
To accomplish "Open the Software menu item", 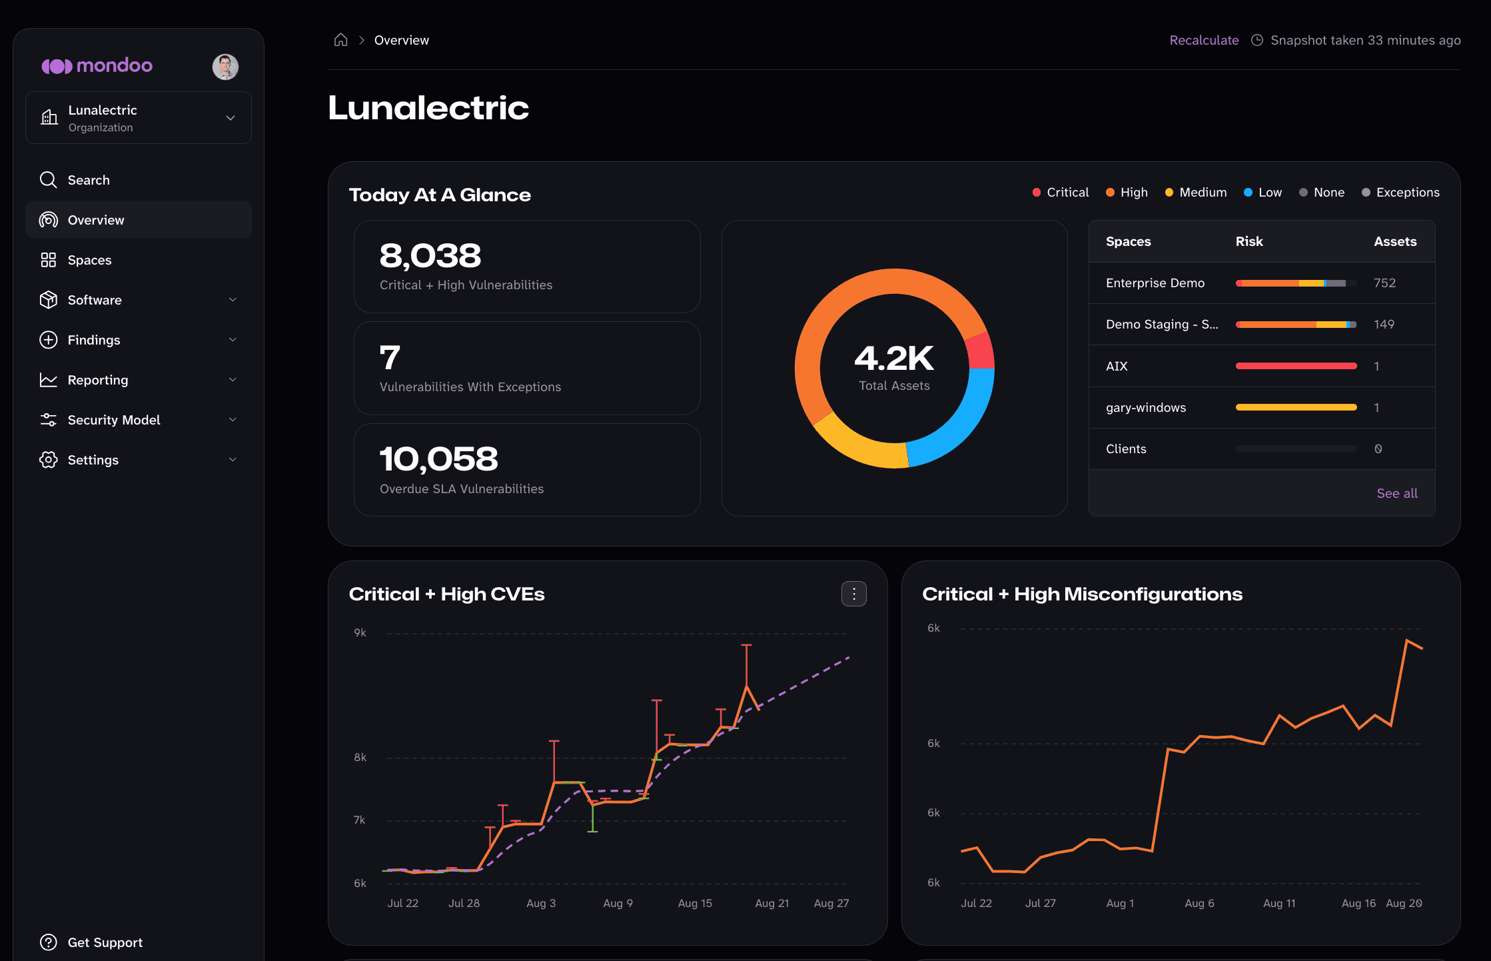I will click(x=139, y=300).
